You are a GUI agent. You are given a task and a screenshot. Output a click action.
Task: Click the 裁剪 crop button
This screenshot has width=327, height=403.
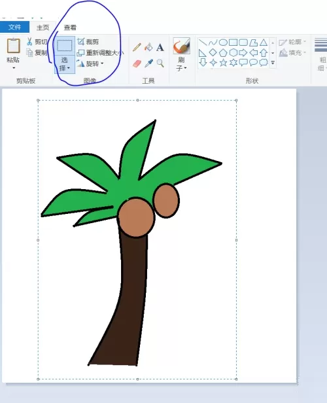coord(88,41)
